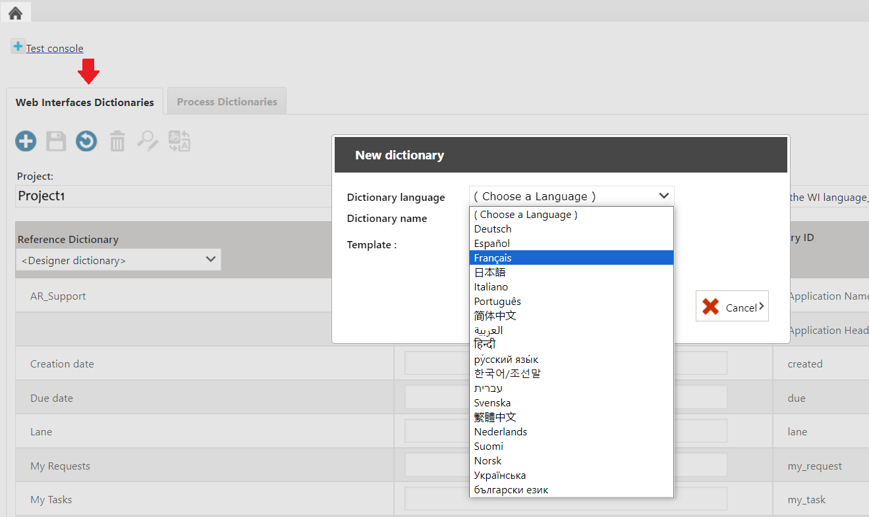The height and width of the screenshot is (517, 869).
Task: Choose Svenska in the language list
Action: point(571,403)
